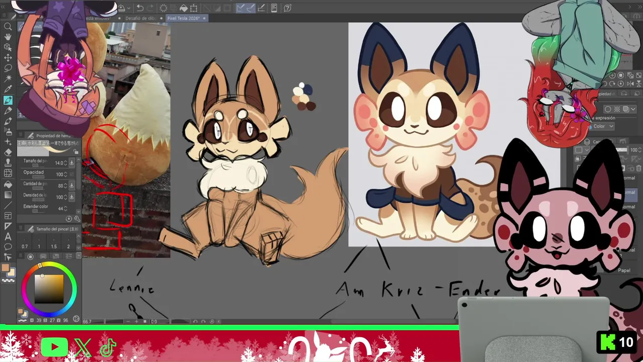Open sub tool detail wrench icon
Viewport: 643px width, 362px height.
click(x=77, y=219)
